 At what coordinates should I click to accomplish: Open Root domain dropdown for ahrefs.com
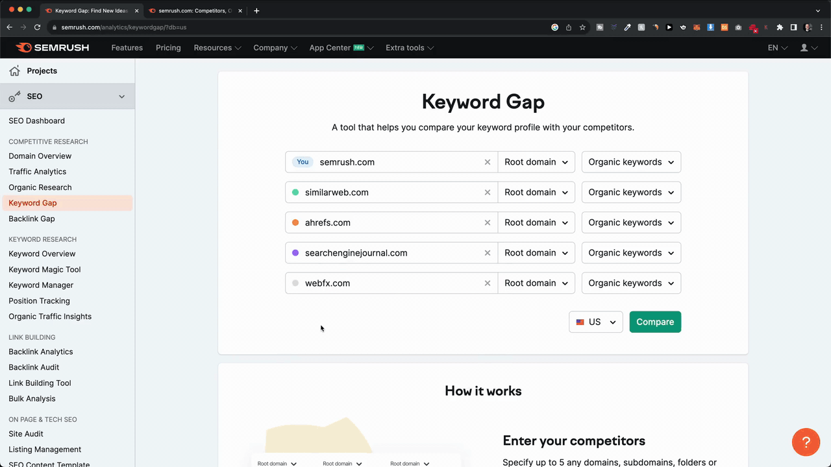[536, 222]
